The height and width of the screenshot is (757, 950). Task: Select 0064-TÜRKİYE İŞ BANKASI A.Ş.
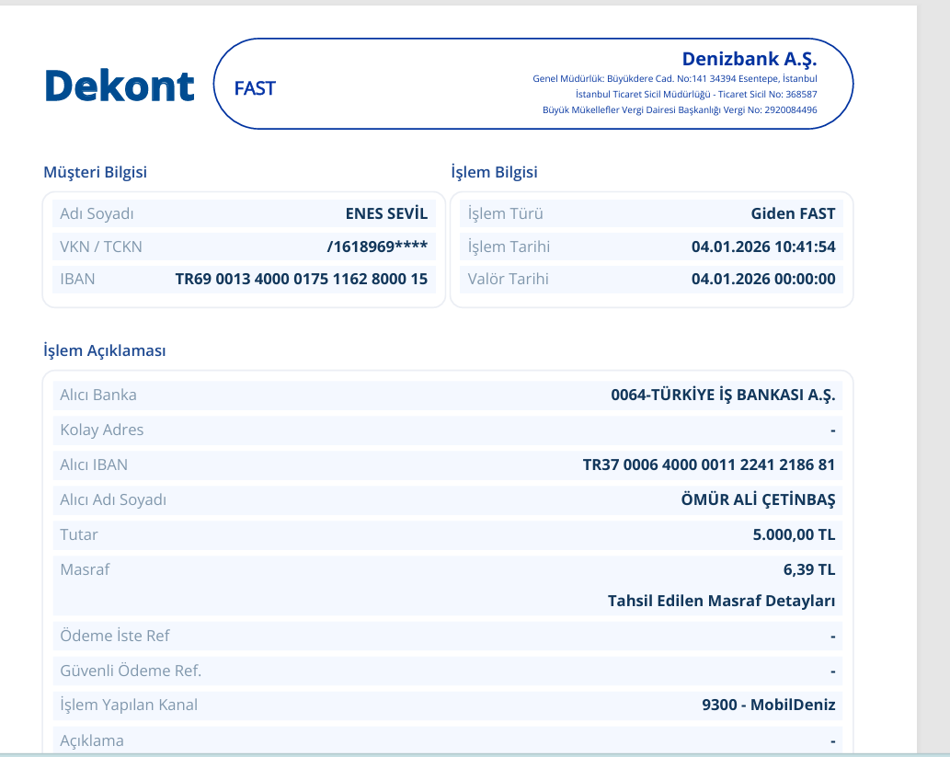(723, 395)
